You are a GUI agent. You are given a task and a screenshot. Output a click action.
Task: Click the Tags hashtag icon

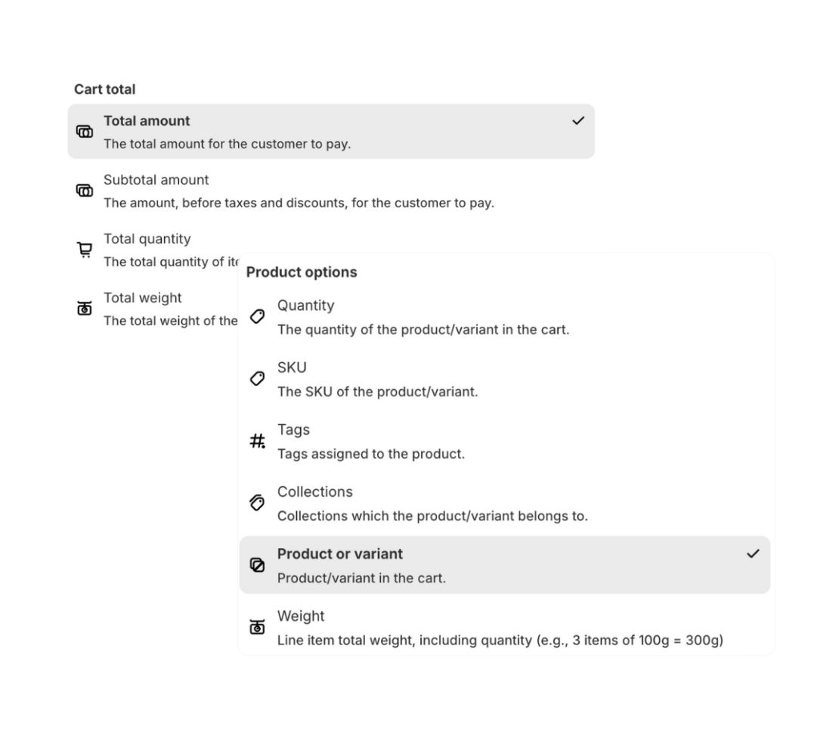coord(258,439)
